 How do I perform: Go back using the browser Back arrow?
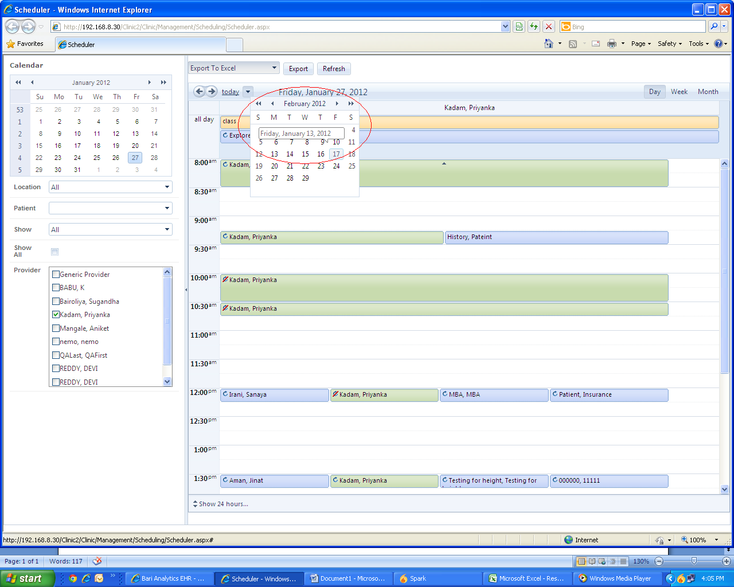tap(12, 26)
